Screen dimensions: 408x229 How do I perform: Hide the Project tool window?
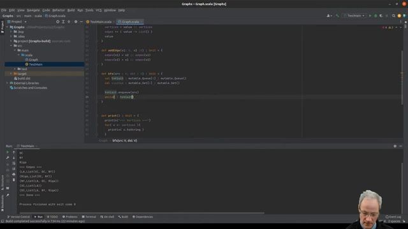tap(81, 22)
